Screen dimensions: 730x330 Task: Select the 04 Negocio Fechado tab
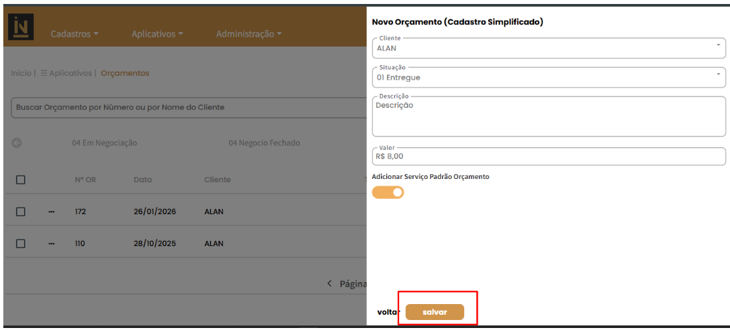[264, 143]
